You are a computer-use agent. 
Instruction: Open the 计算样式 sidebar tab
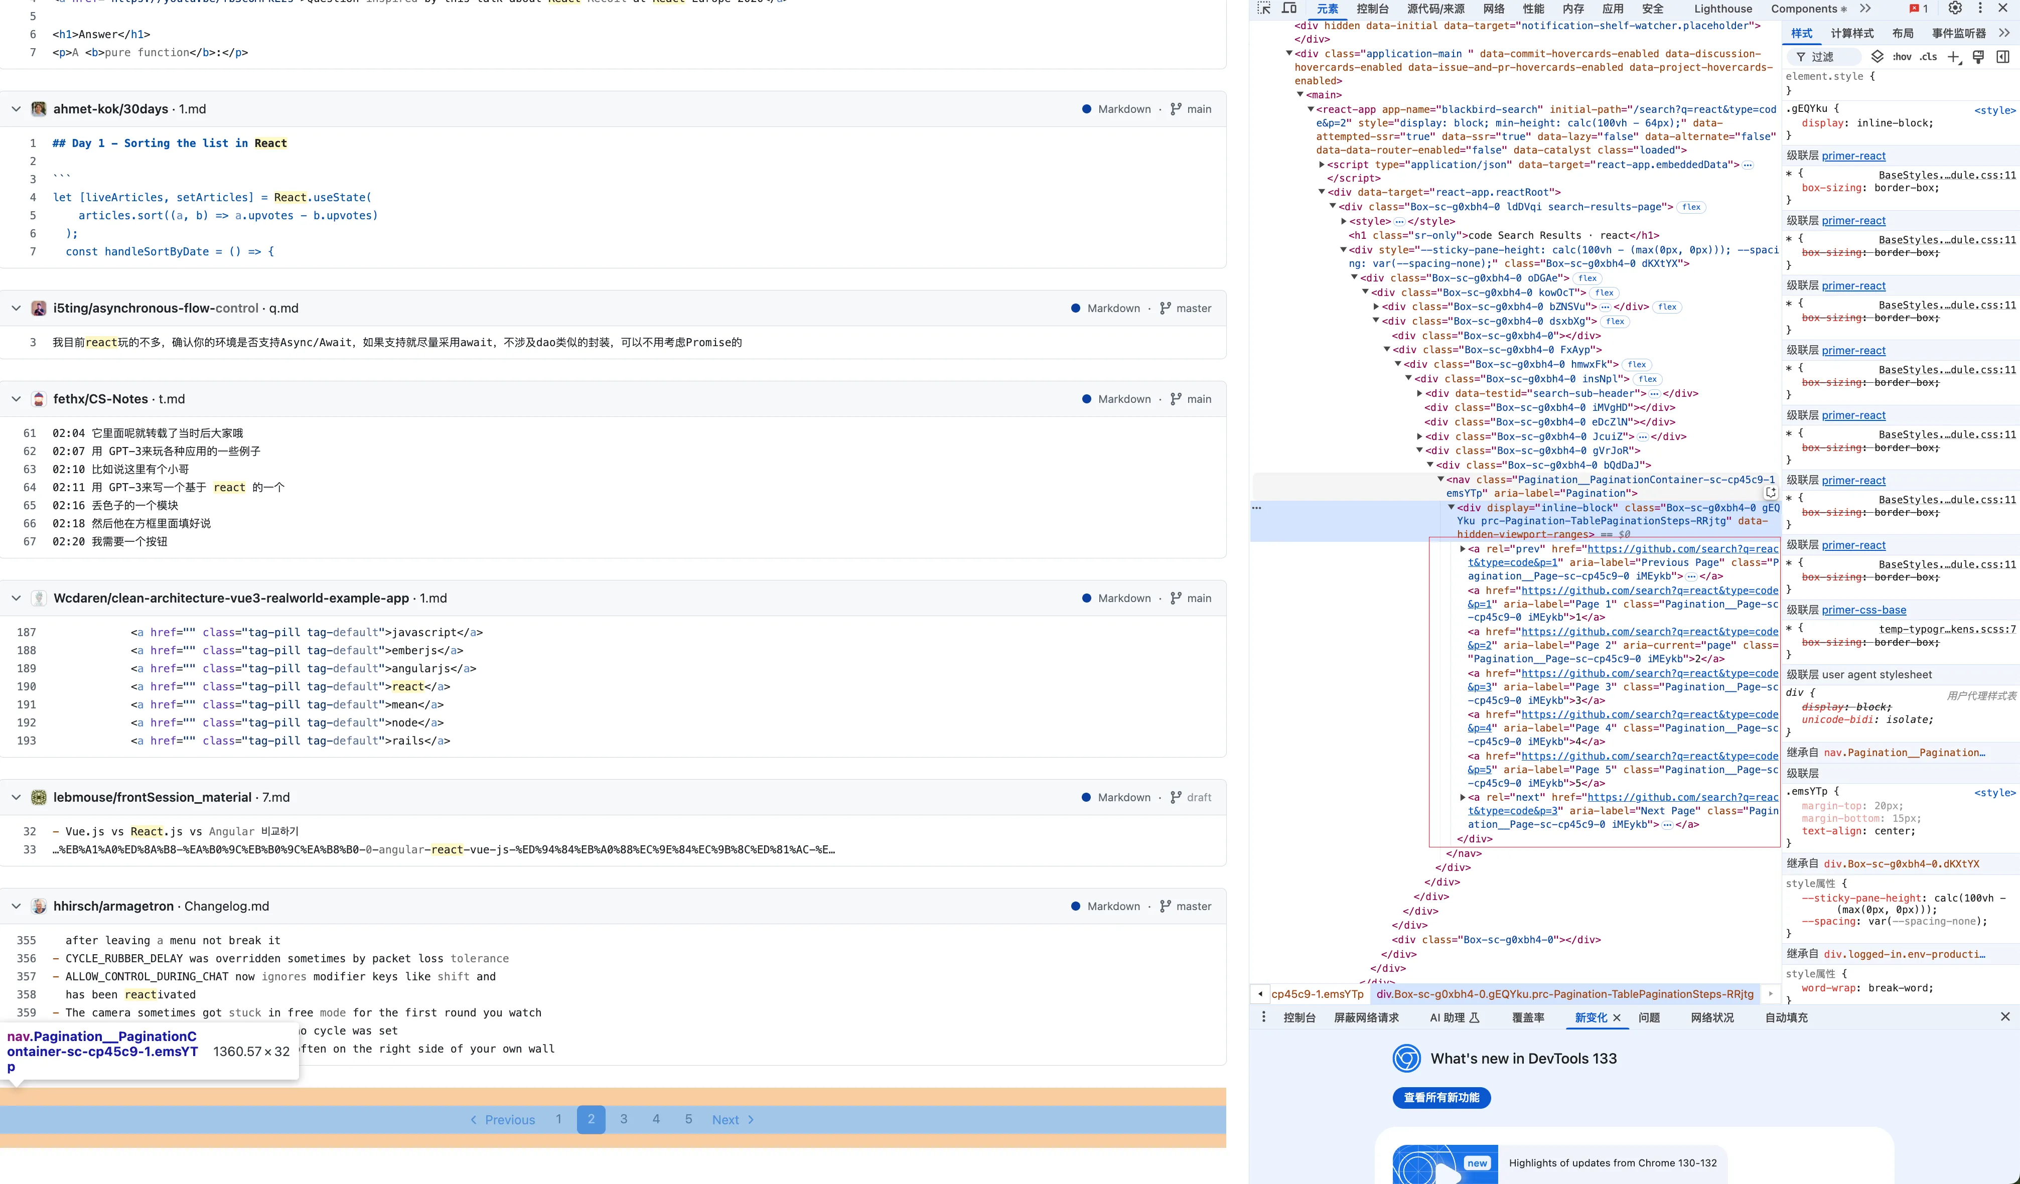coord(1851,33)
